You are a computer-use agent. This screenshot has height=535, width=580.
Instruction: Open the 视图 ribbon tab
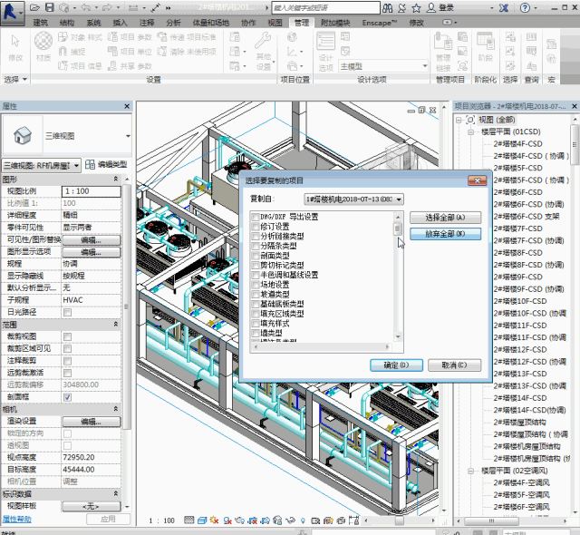275,22
